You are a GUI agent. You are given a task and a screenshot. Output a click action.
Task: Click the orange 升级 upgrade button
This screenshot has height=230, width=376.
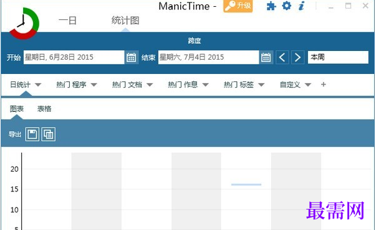(x=238, y=6)
